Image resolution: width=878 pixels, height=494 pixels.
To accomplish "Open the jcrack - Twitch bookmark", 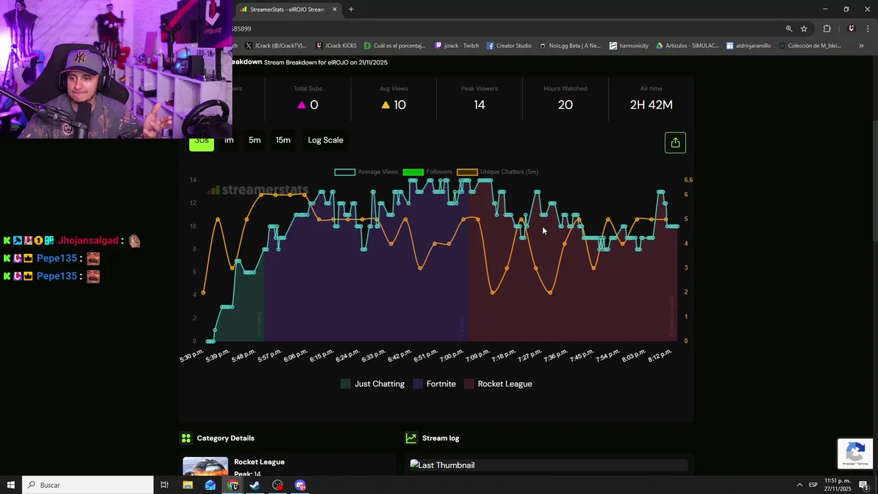I will point(457,46).
